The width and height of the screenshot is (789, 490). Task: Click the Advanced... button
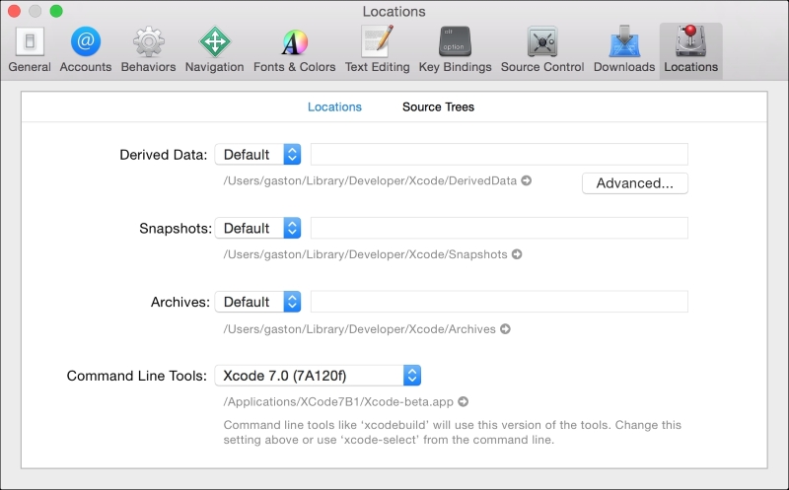coord(634,182)
